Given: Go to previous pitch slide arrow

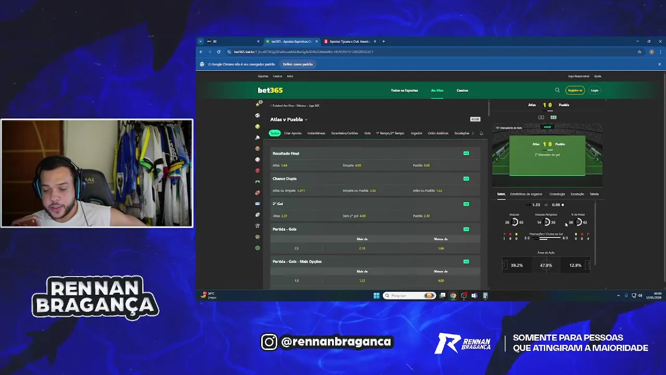Looking at the screenshot, I should tap(497, 159).
